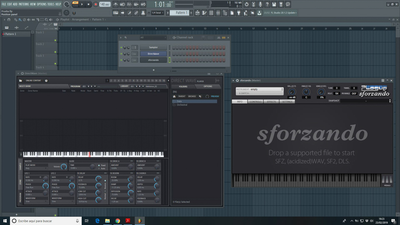Save project with floppy disk icon
The width and height of the screenshot is (400, 225).
[x=274, y=4]
